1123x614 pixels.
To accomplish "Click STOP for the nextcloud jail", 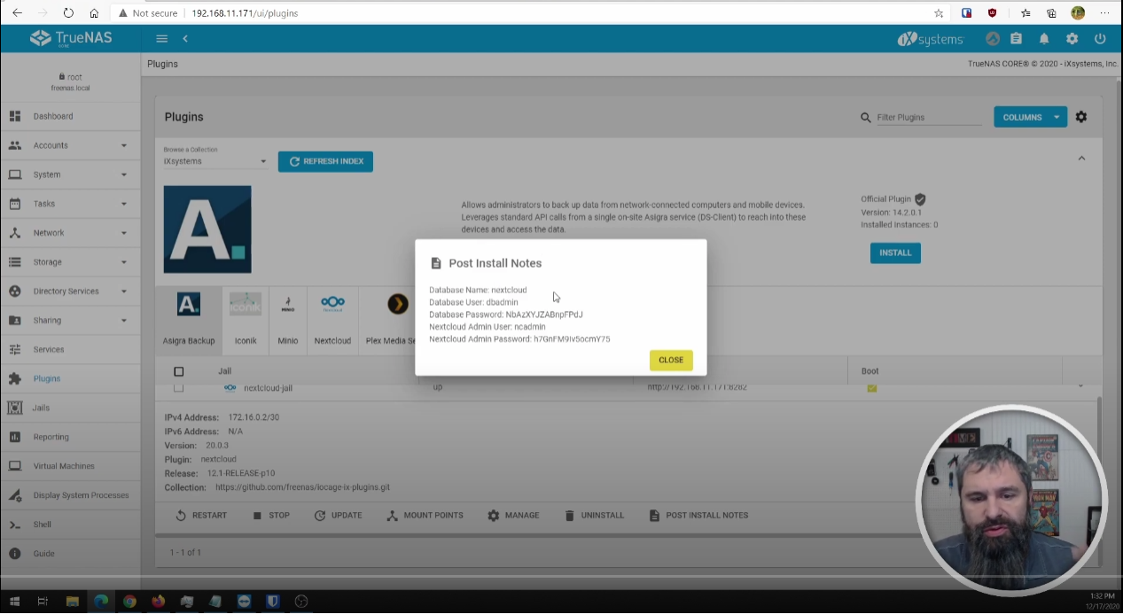I will tap(271, 515).
